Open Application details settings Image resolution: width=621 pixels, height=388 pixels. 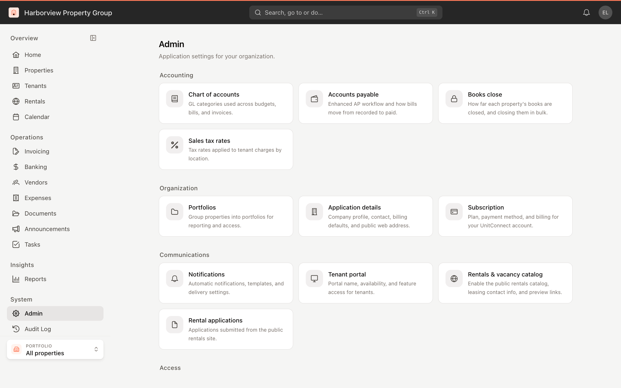pos(366,216)
